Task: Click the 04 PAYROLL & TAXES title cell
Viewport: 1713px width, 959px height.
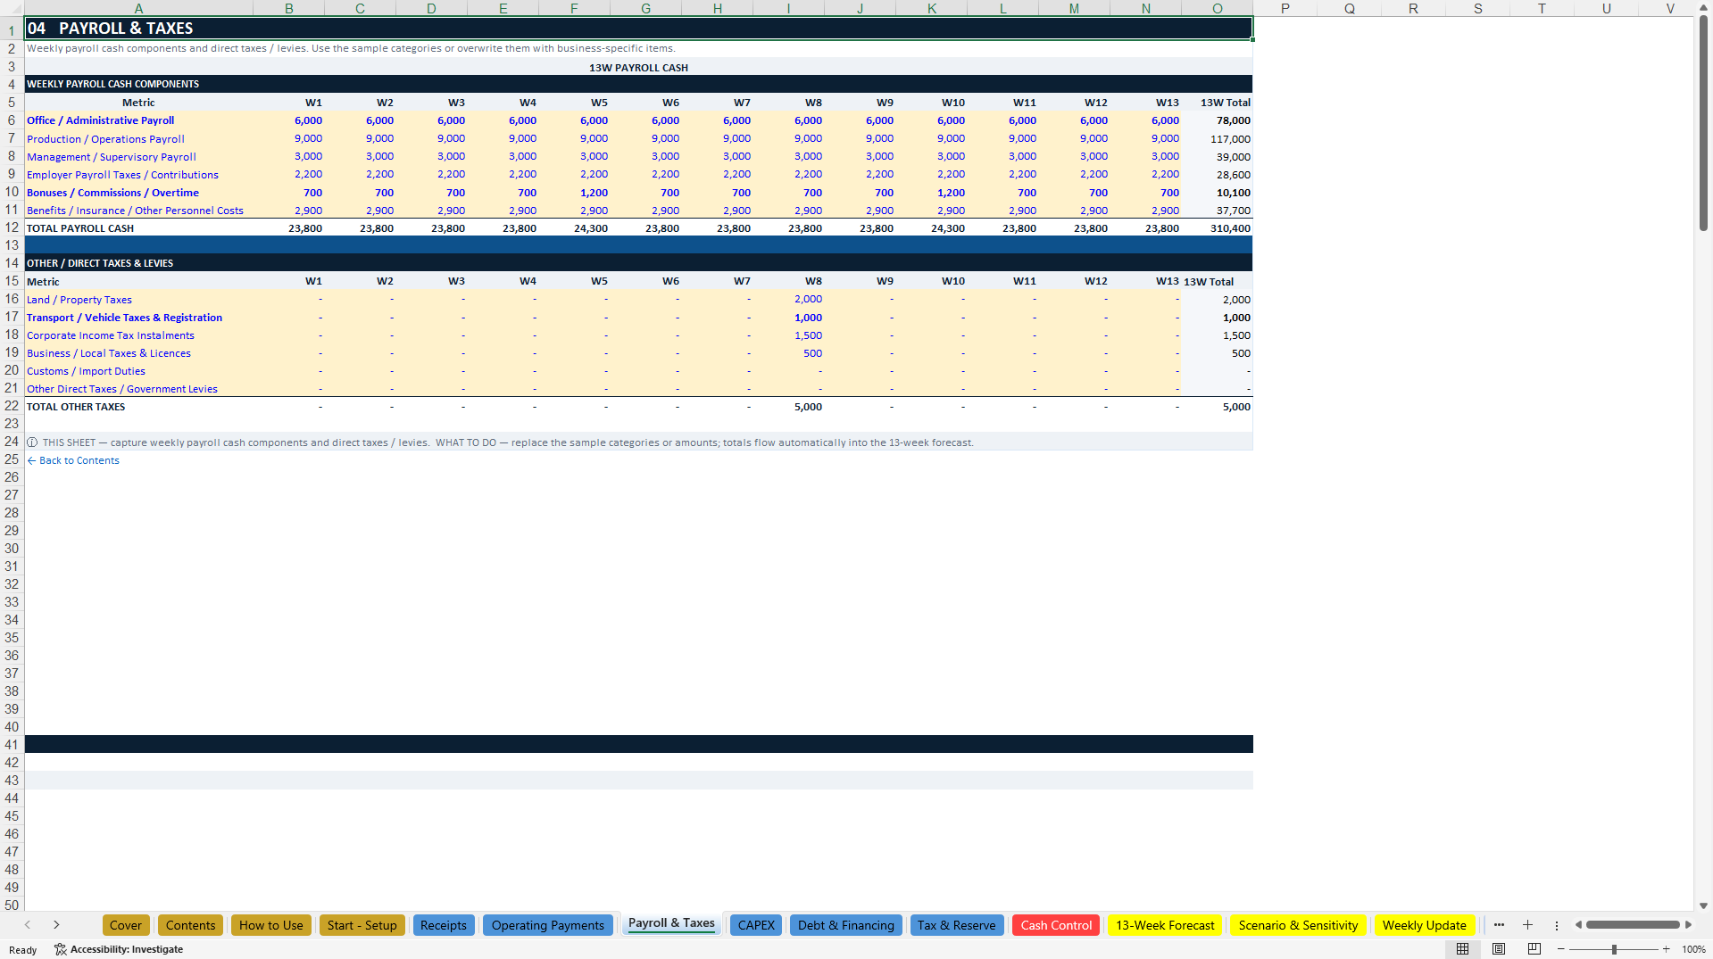Action: point(638,29)
